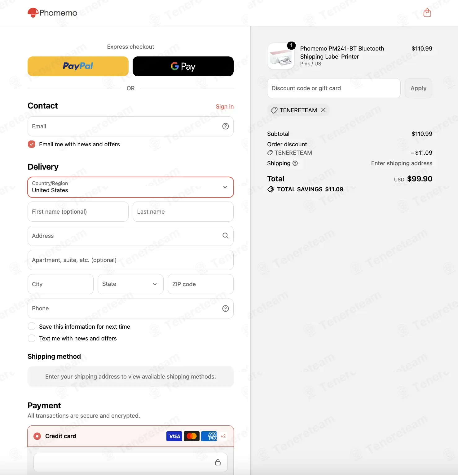Click the Apply discount button
The width and height of the screenshot is (458, 475).
tap(418, 88)
